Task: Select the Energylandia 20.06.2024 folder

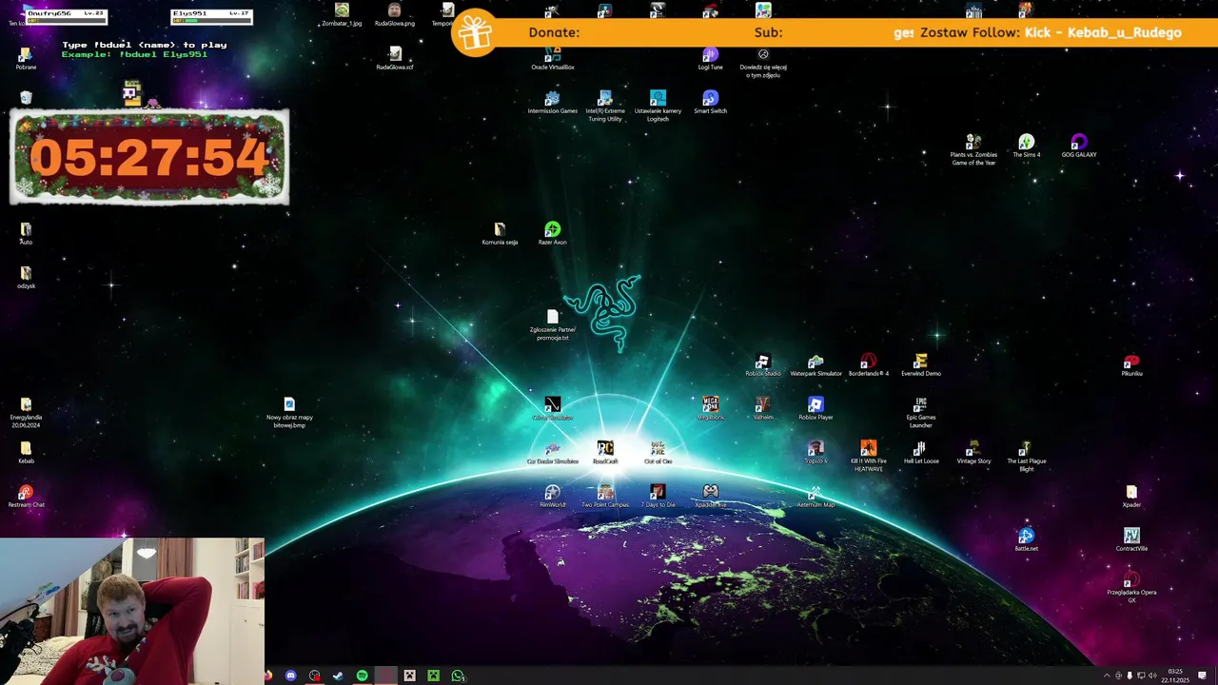Action: click(x=26, y=413)
